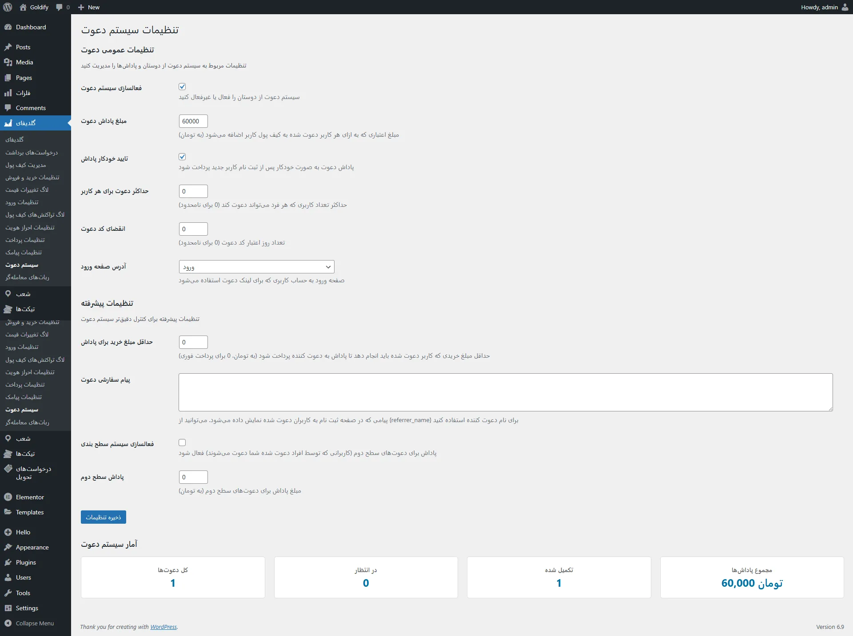Open Plugins menu via plug icon
This screenshot has height=636, width=853.
point(8,562)
